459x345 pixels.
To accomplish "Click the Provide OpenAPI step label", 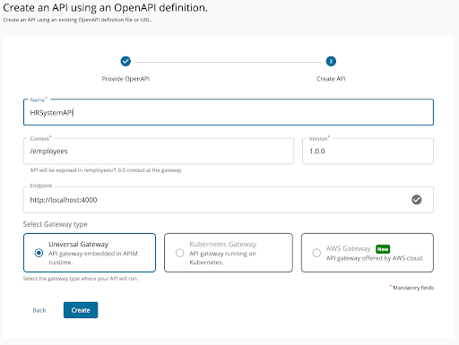I will (126, 79).
